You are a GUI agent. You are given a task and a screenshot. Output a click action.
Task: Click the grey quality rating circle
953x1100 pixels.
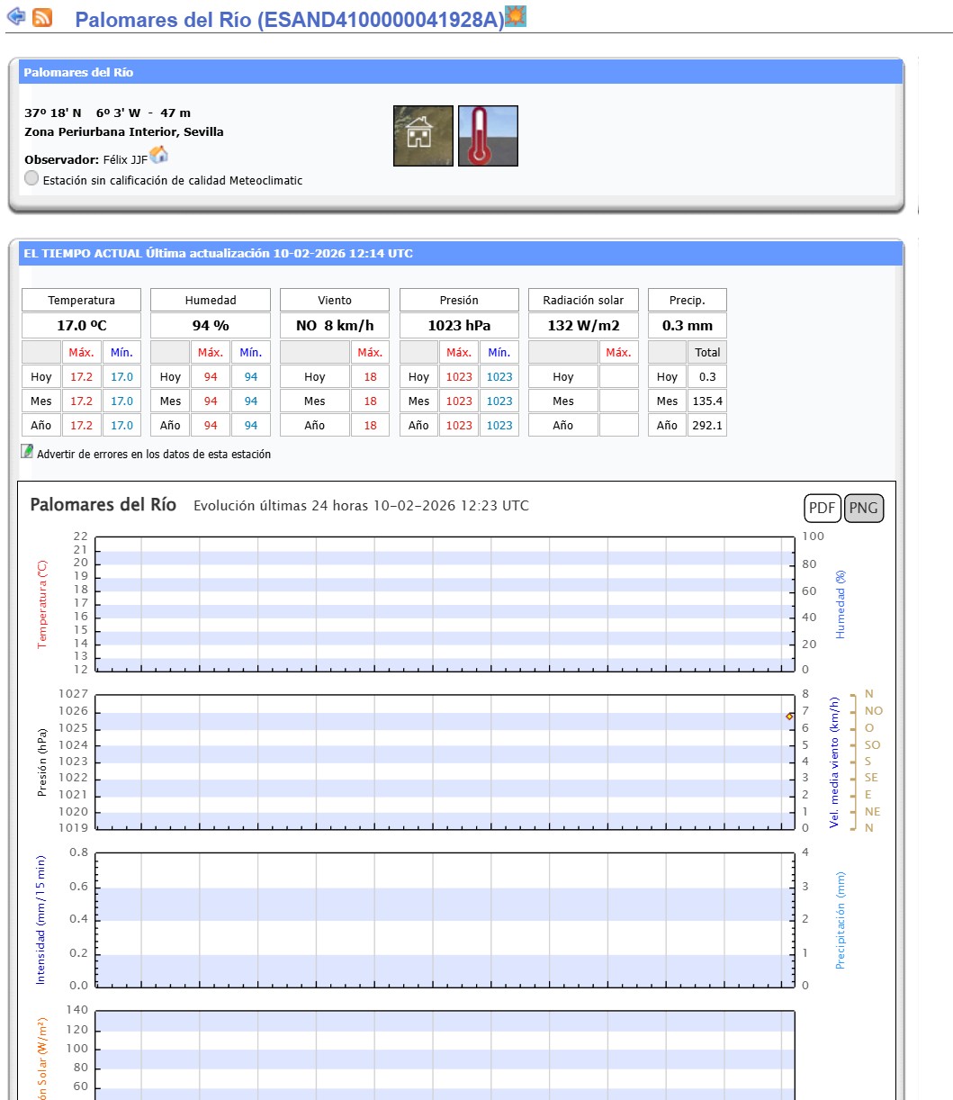click(31, 178)
